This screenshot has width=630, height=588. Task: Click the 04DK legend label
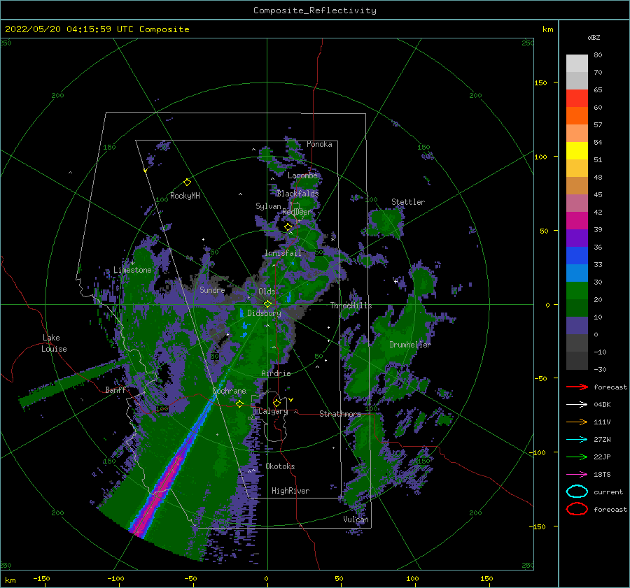(x=602, y=405)
